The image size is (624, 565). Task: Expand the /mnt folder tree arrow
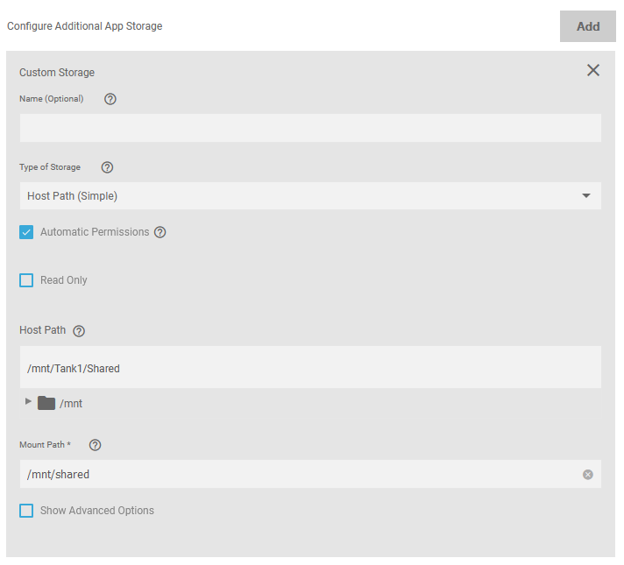coord(28,402)
